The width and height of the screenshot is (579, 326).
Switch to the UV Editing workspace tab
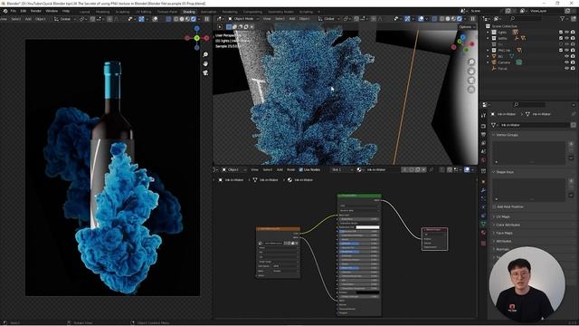tap(143, 12)
